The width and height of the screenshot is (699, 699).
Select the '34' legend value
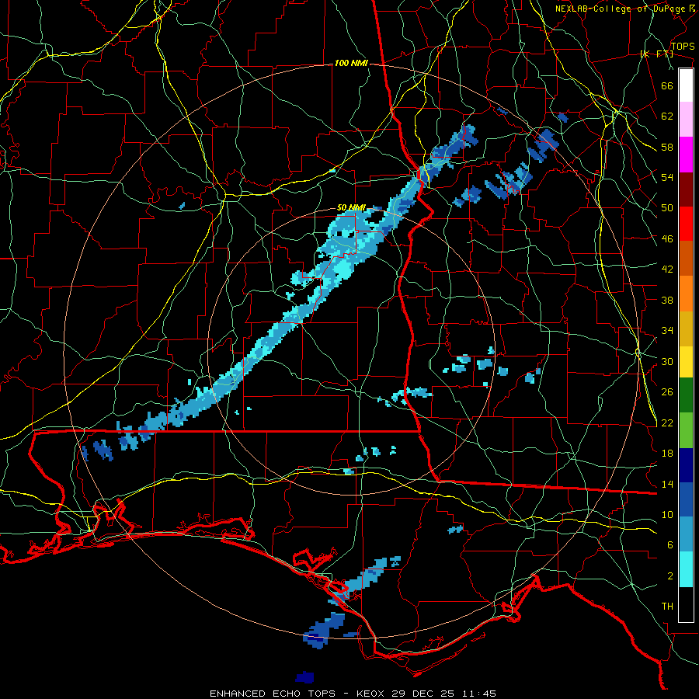pyautogui.click(x=667, y=331)
